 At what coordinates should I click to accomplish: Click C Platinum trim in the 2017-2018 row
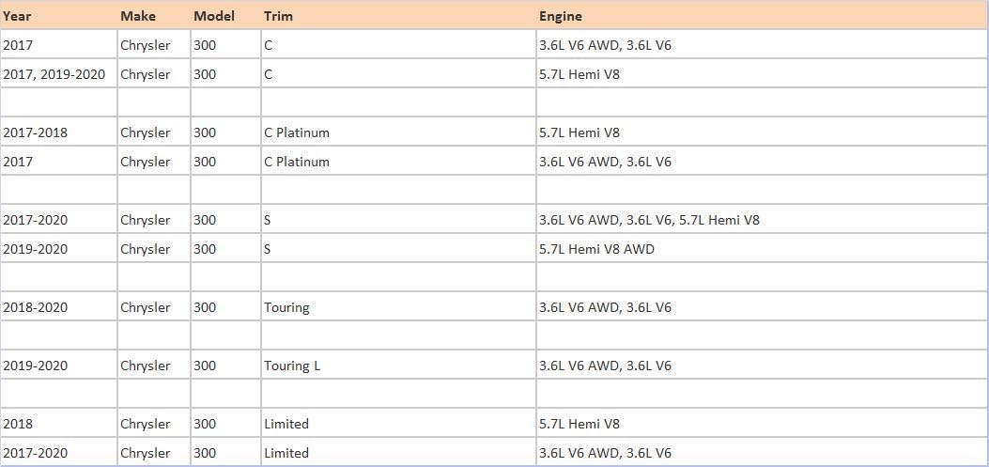click(297, 132)
